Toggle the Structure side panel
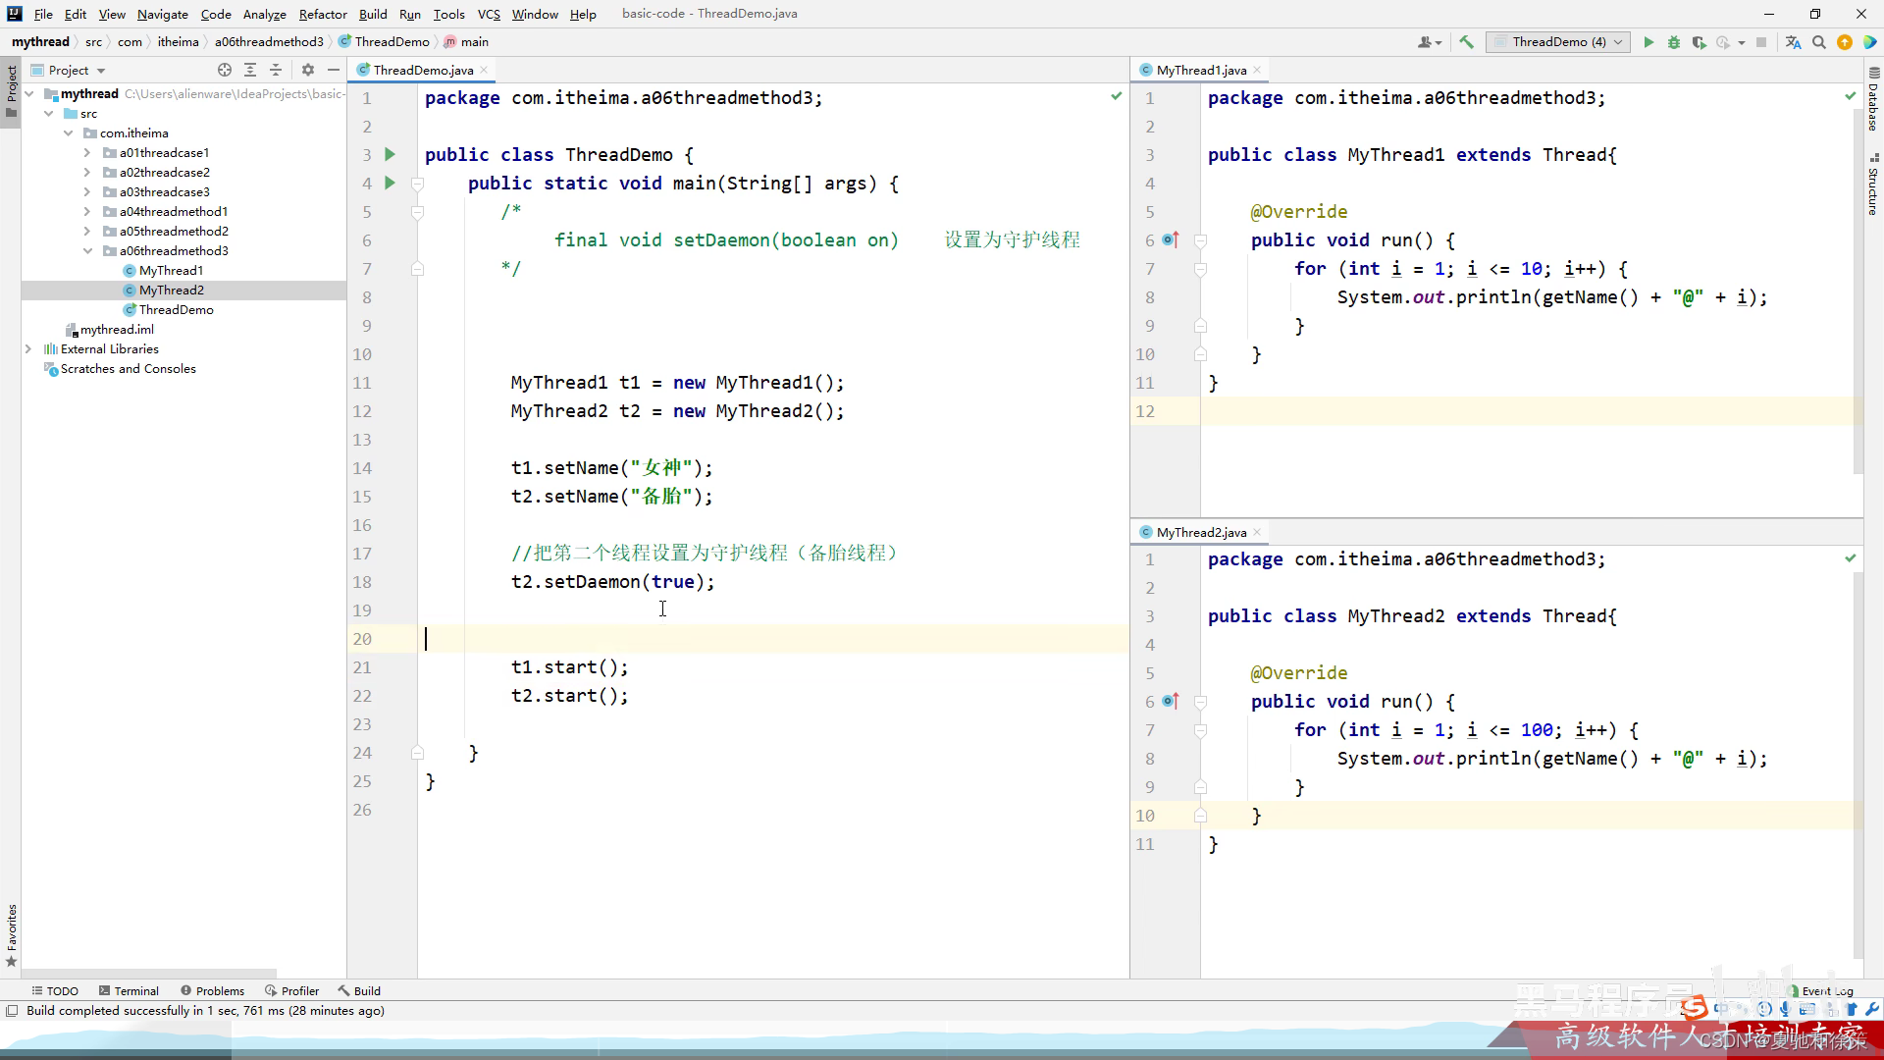 coord(1873,186)
